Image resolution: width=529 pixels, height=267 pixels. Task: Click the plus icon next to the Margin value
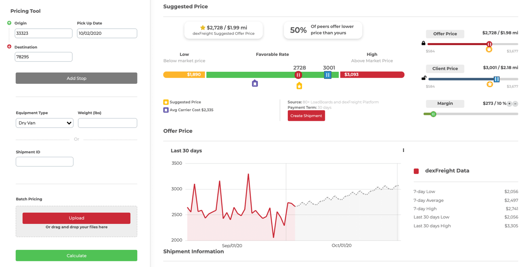[x=509, y=104]
